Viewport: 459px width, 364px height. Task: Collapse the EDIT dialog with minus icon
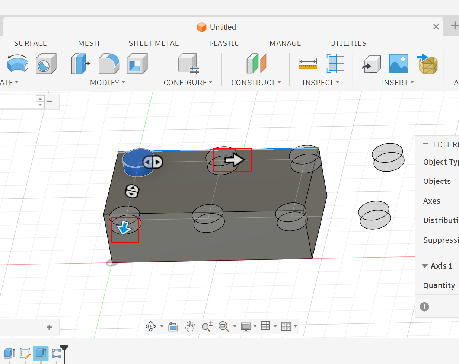pyautogui.click(x=425, y=144)
